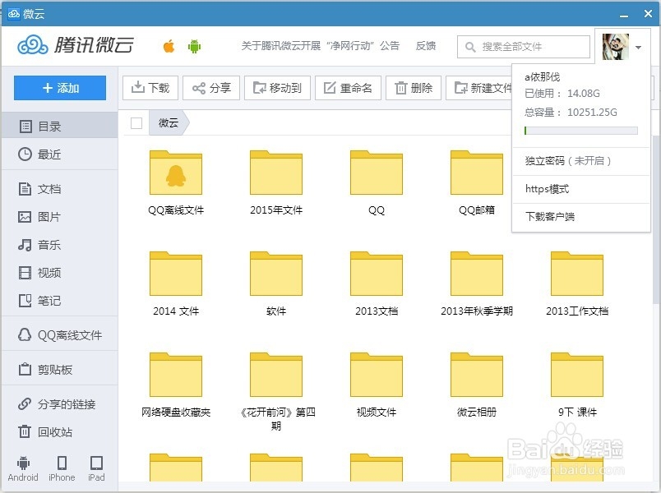The image size is (661, 493).
Task: Select 音乐 category in the sidebar
Action: [59, 245]
